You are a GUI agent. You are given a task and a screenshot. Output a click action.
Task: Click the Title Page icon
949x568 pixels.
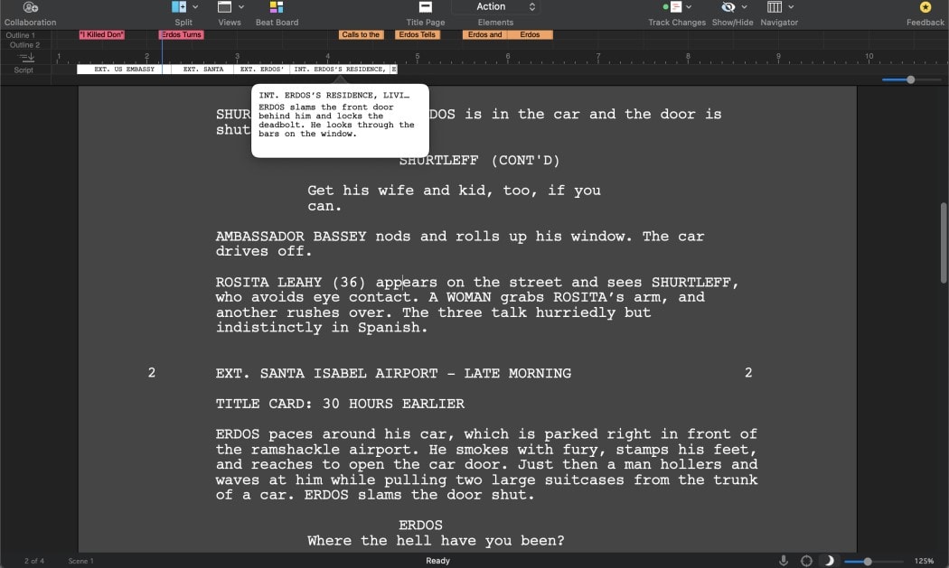425,7
